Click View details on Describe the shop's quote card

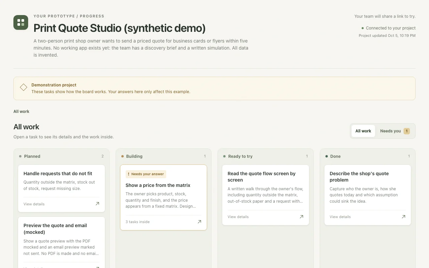point(340,217)
